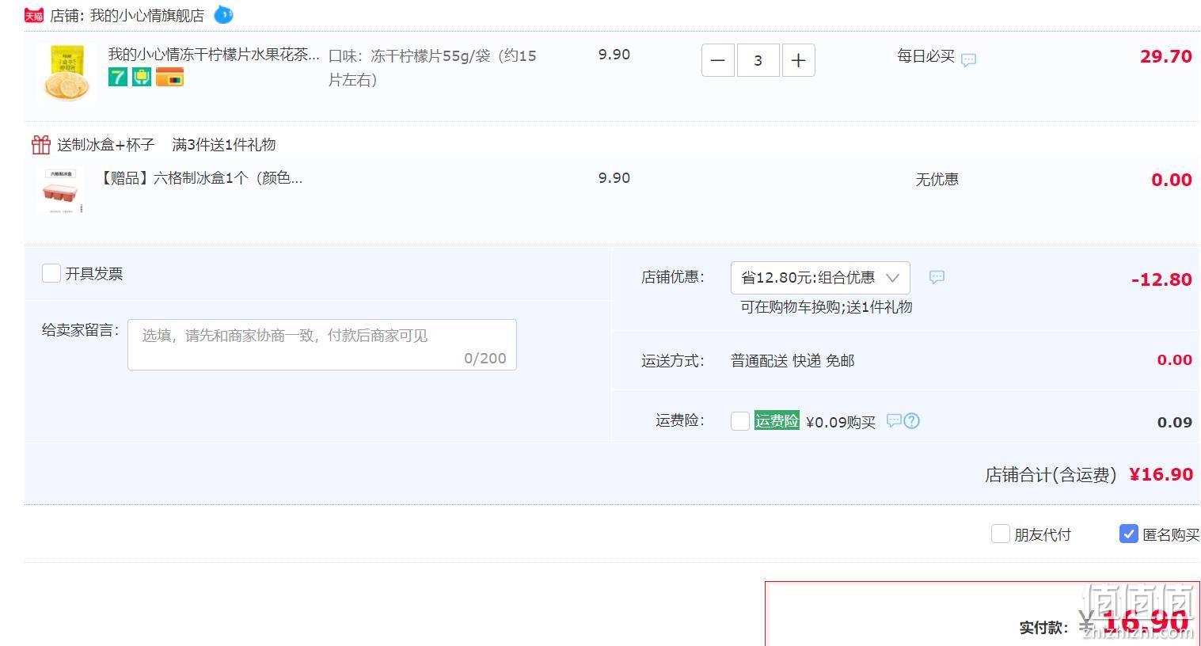Click the quantity field showing 3
Viewport: 1201px width, 646px height.
coord(758,60)
